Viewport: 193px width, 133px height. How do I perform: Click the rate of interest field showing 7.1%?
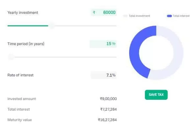coord(104,75)
